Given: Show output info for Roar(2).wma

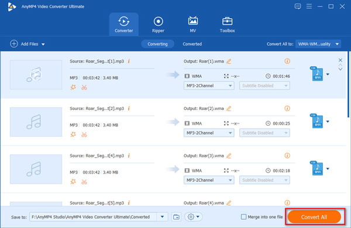Looking at the screenshot, I should point(287,108).
